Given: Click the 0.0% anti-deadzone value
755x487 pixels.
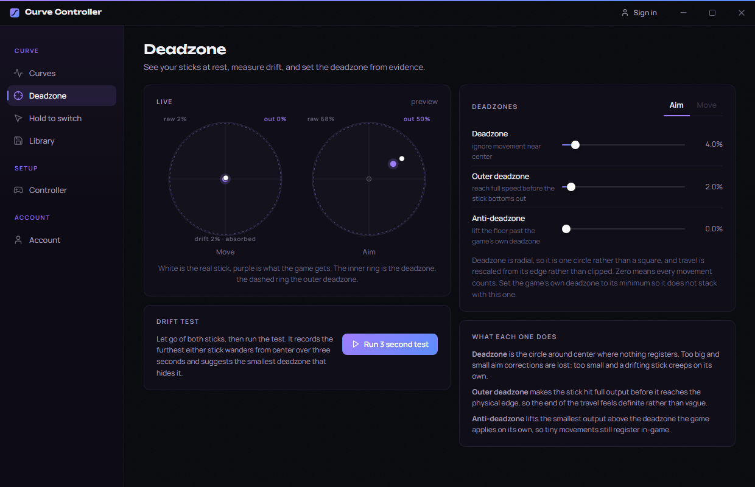Looking at the screenshot, I should [714, 229].
